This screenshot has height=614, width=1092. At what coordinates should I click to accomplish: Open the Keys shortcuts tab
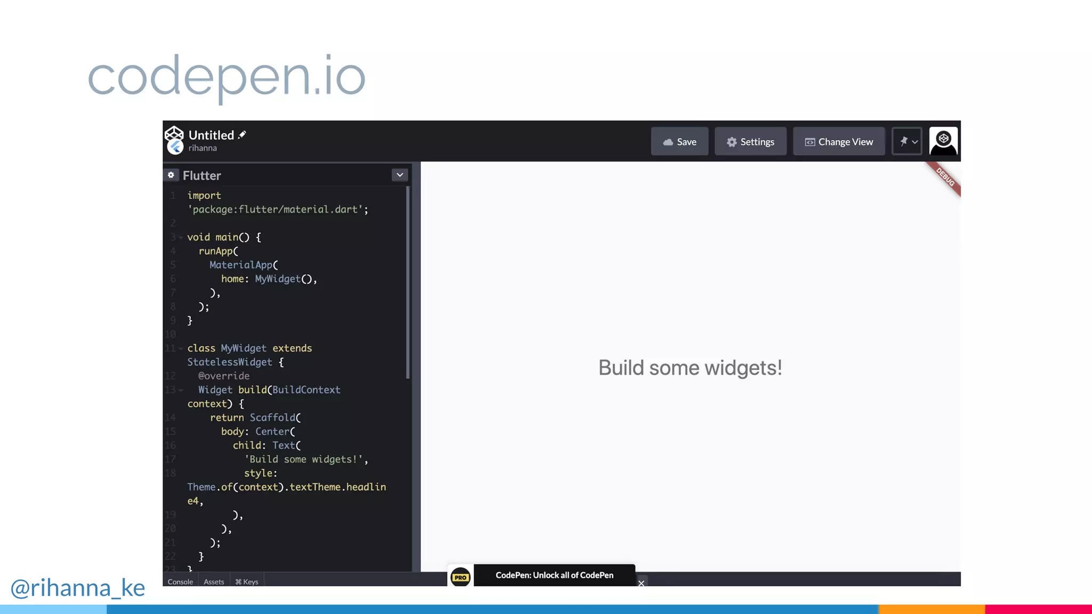(x=247, y=581)
